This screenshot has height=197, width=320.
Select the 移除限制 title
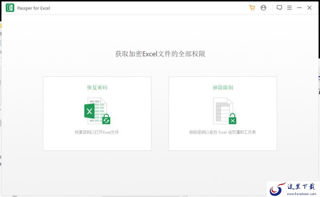(x=223, y=87)
